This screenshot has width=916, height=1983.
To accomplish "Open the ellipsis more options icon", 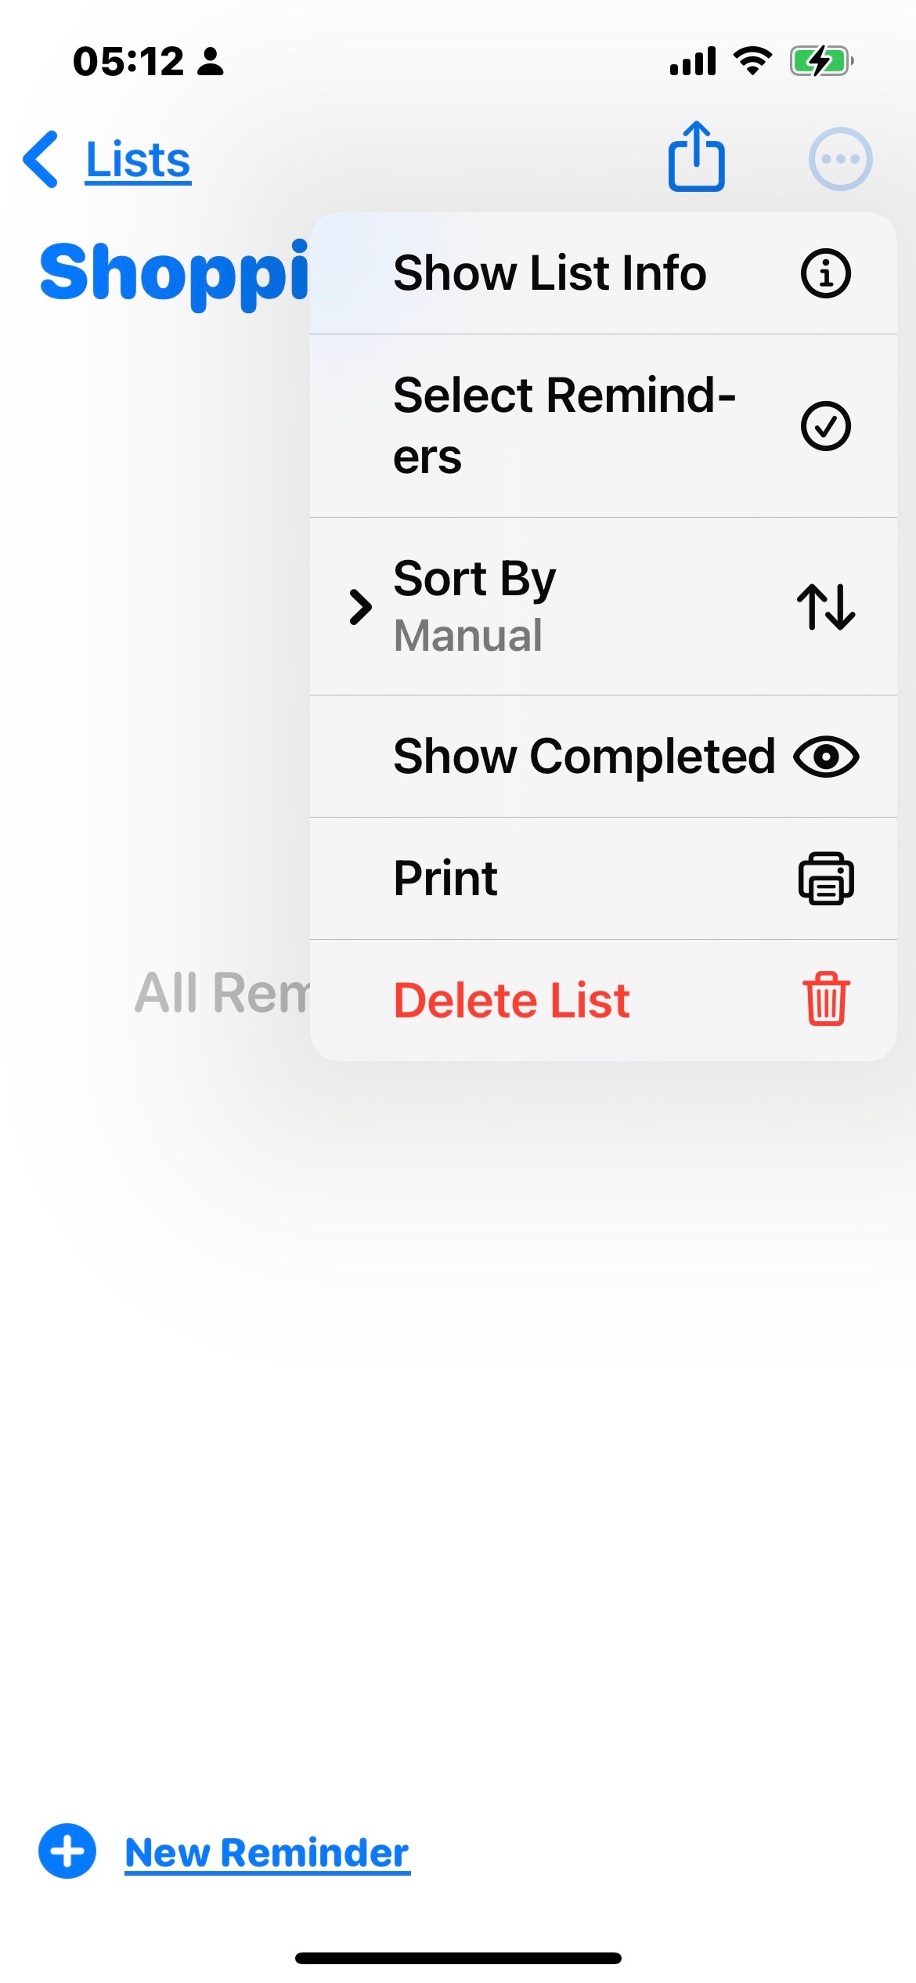I will (841, 159).
